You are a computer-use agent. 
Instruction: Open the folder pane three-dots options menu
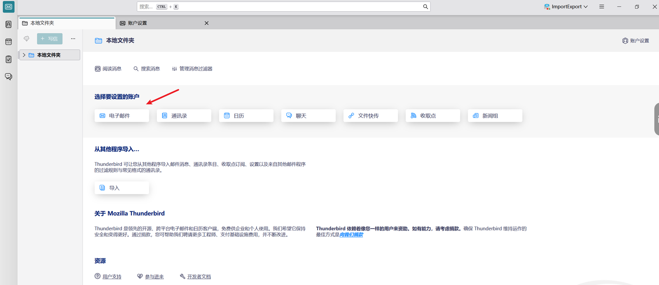(73, 39)
